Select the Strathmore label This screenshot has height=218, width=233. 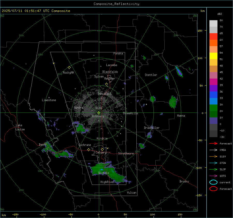pyautogui.click(x=126, y=153)
